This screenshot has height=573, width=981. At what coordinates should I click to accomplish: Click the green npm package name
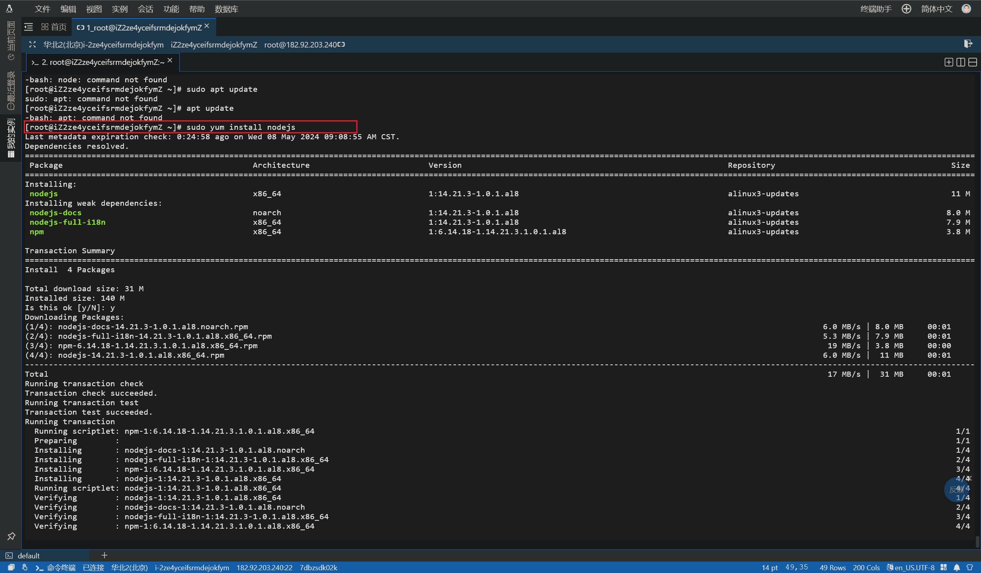coord(37,231)
